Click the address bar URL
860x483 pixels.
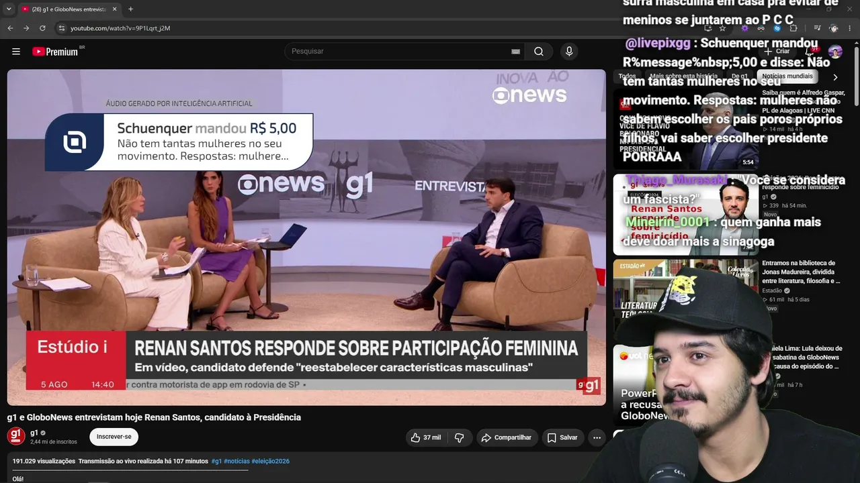(120, 28)
